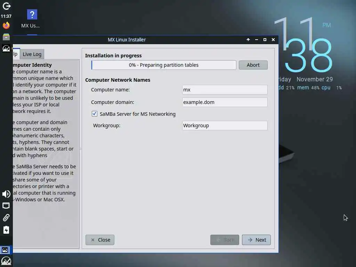Click the 'Installation in progress' heading

click(x=113, y=56)
